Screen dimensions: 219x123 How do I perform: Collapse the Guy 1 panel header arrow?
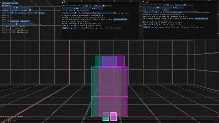coord(62,3)
